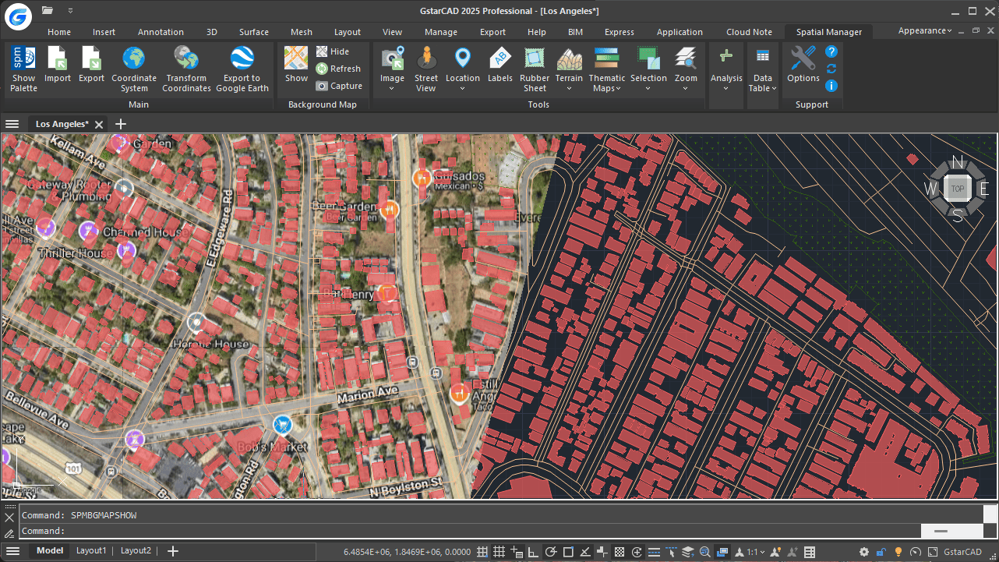
Task: Click Refresh in Background Map panel
Action: pyautogui.click(x=338, y=69)
